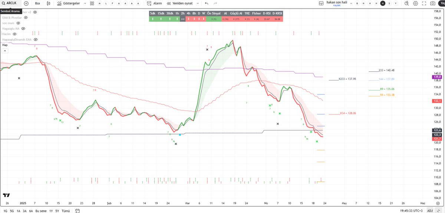Select the Tümü time range

(66, 211)
